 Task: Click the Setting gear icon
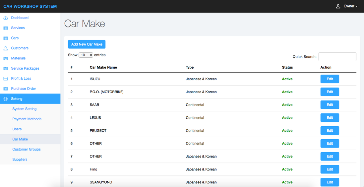tap(6, 99)
